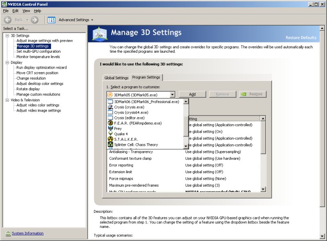The width and height of the screenshot is (327, 241).
Task: Switch to the Program Settings tab
Action: pos(146,77)
